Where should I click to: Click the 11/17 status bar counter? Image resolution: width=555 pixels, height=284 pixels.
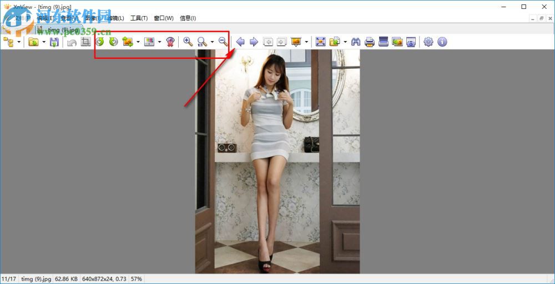[x=8, y=279]
